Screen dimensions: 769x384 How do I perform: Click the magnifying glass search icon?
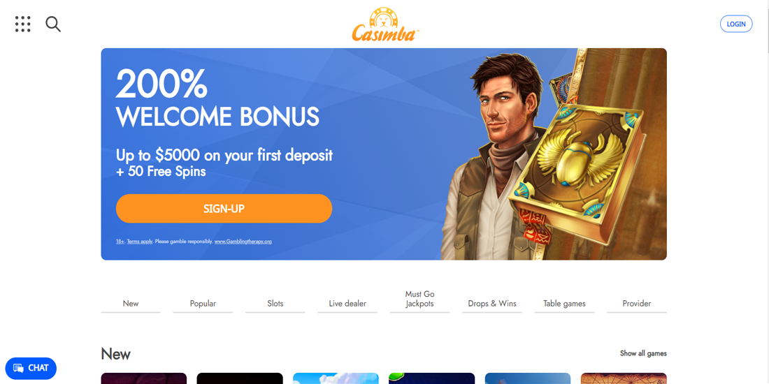53,24
